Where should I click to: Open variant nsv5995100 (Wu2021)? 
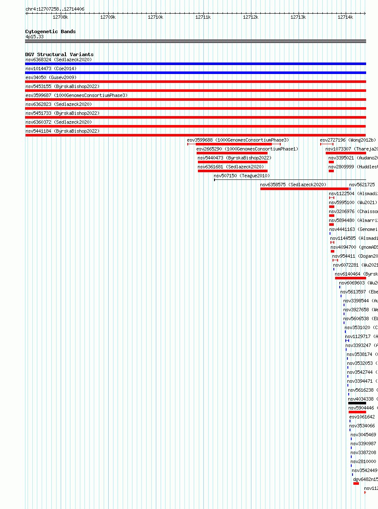[353, 202]
